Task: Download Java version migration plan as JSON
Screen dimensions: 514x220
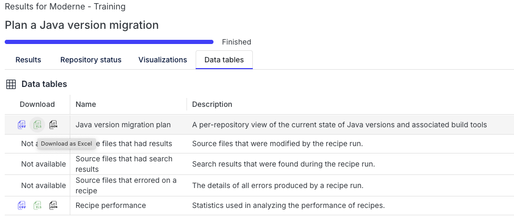Action: 53,125
